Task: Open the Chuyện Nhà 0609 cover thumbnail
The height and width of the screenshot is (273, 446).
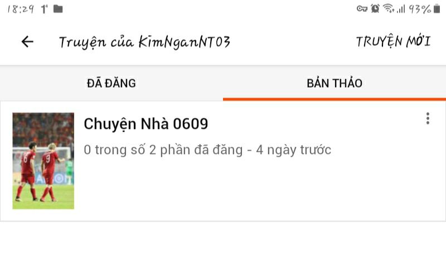Action: point(43,161)
